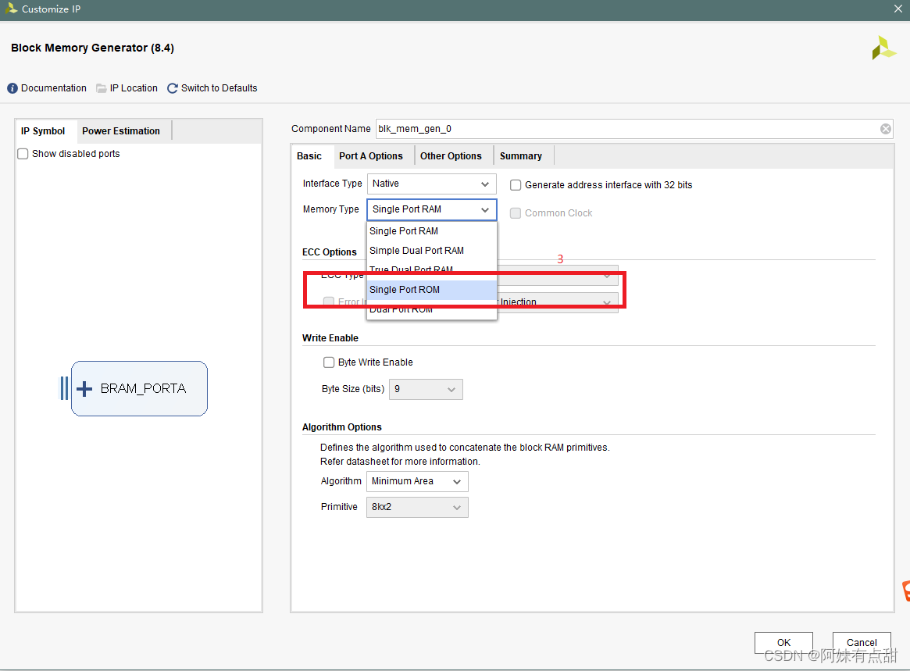Select Single Port RAM from the list

432,231
